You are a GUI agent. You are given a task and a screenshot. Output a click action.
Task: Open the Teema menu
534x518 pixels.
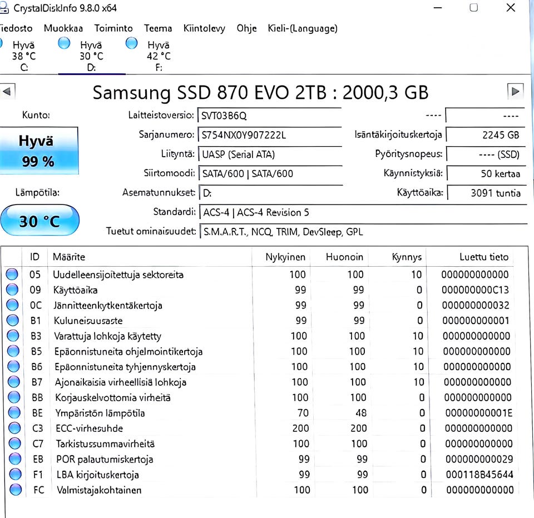[x=157, y=28]
